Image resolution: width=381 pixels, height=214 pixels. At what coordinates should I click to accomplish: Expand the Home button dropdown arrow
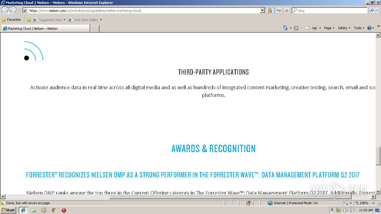coord(291,28)
